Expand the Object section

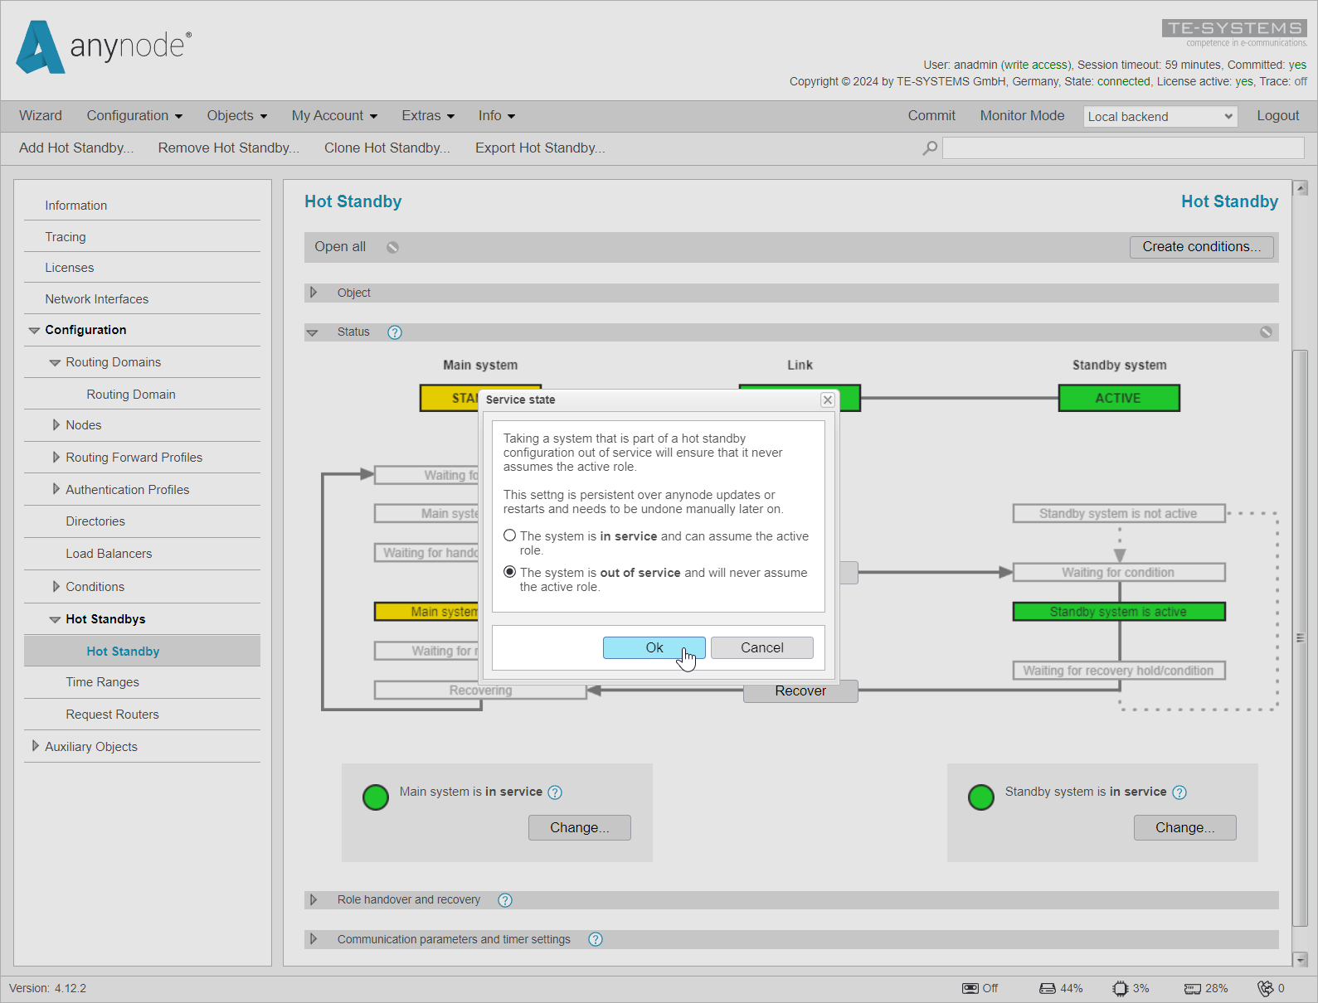[x=314, y=293]
